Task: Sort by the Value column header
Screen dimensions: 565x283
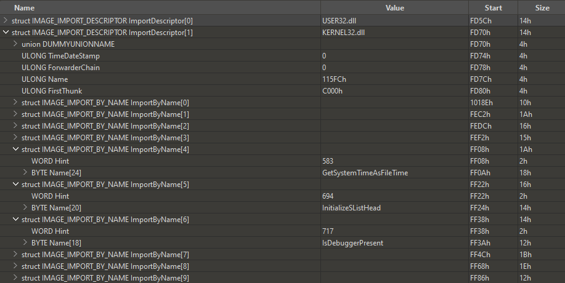Action: click(x=394, y=7)
